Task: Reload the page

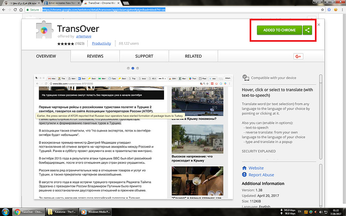Action: pos(15,10)
